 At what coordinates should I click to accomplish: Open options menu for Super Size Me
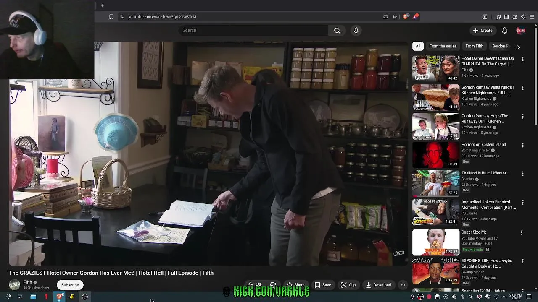(522, 233)
